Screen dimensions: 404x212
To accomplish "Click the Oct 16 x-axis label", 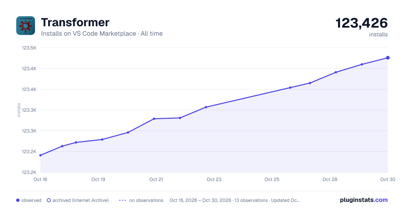I will [x=40, y=179].
